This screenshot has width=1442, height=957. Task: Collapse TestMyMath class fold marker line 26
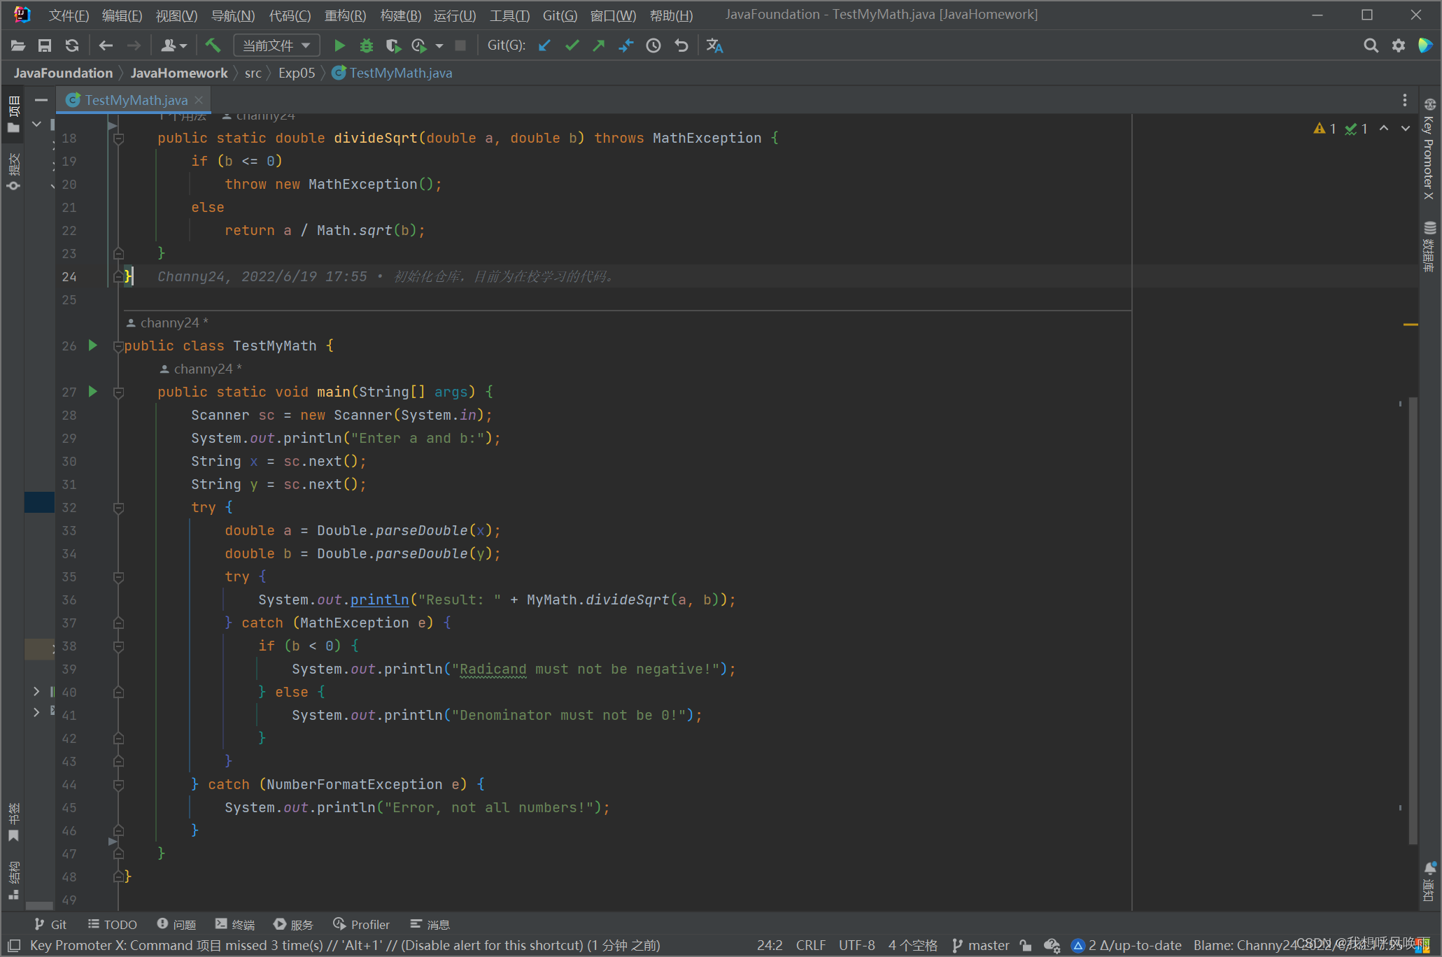coord(118,346)
